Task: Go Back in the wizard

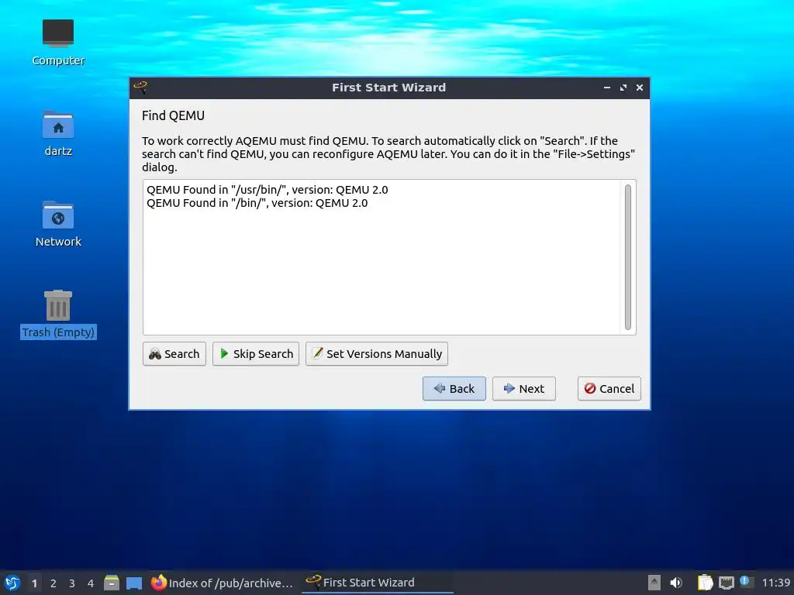Action: (454, 389)
